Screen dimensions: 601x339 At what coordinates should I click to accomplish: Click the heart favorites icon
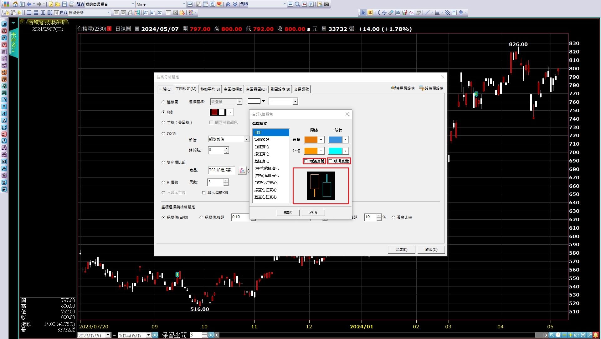(219, 4)
